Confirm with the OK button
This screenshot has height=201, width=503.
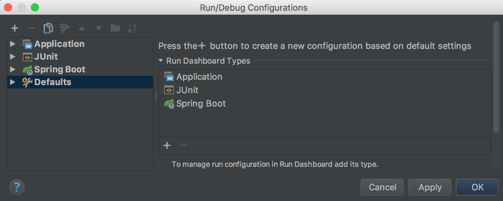click(477, 187)
